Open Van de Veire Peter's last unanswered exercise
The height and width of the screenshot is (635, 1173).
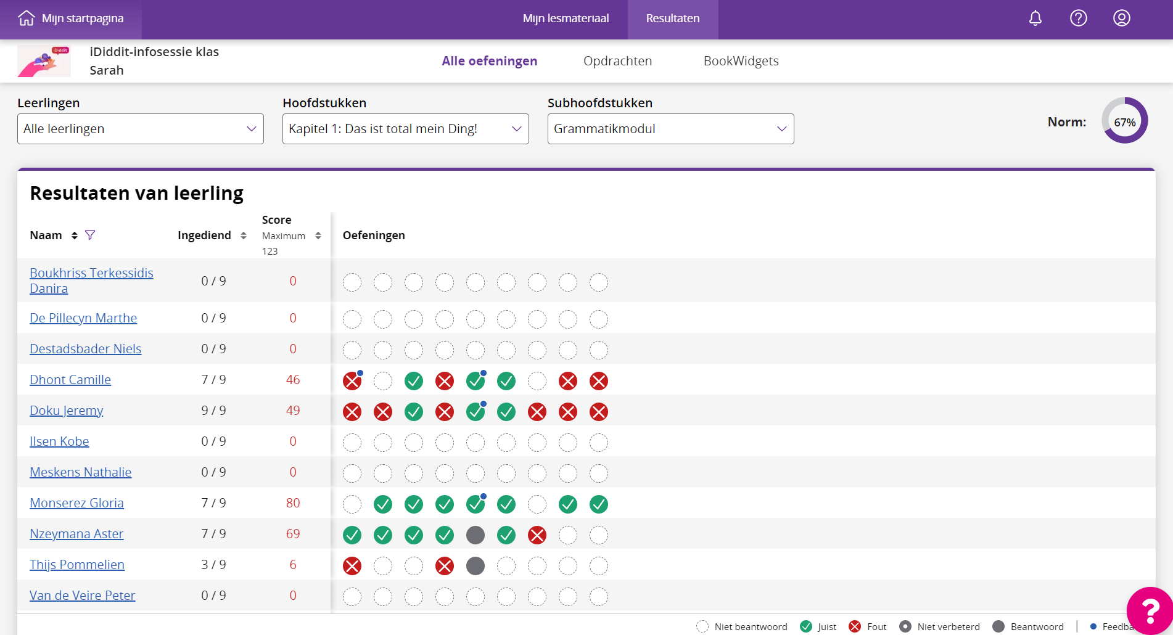click(x=599, y=597)
